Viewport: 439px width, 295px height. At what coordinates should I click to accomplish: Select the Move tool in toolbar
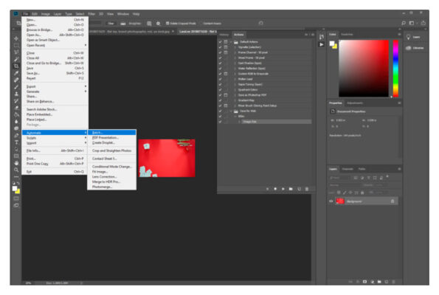coord(16,38)
